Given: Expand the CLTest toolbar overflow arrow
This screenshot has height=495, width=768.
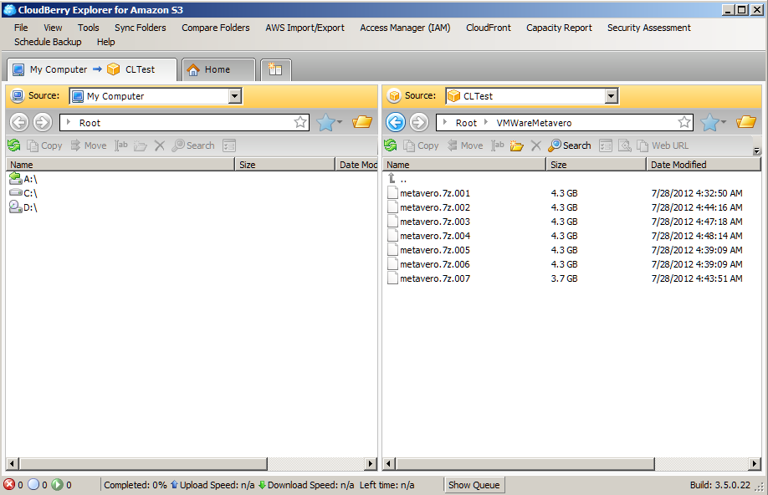Looking at the screenshot, I should [757, 151].
